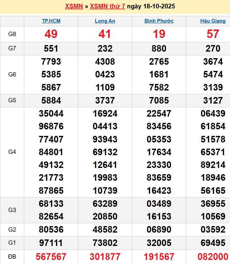Click the red G8 number 49
Viewport: 230px width, 264px height.
coord(51,34)
